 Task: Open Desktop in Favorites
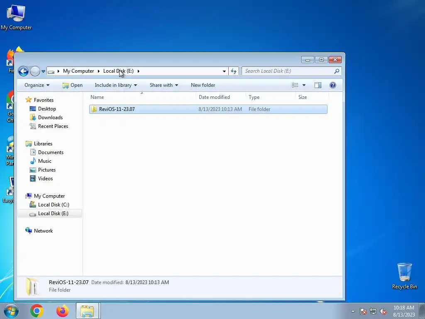[47, 109]
